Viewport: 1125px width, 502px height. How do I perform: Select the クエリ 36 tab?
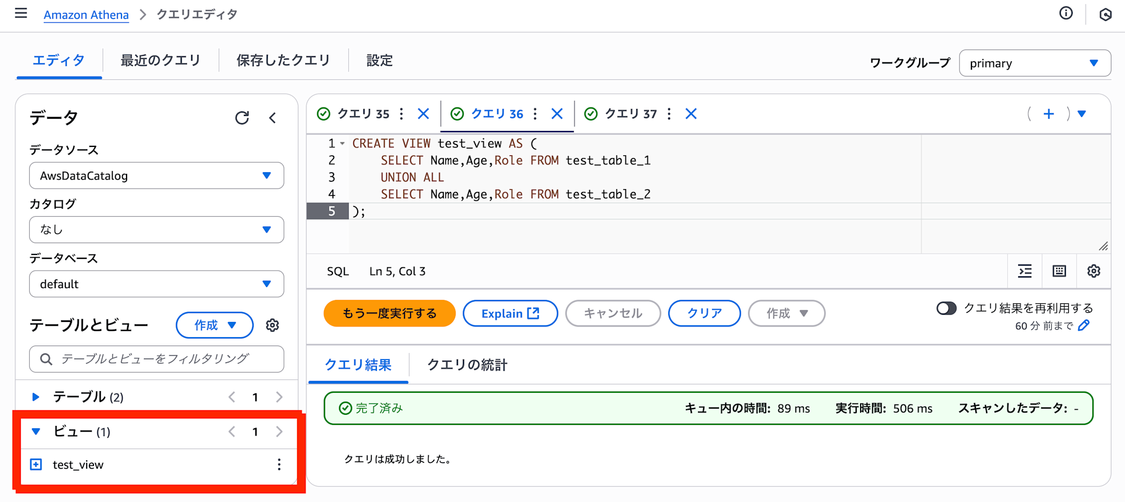pos(497,114)
